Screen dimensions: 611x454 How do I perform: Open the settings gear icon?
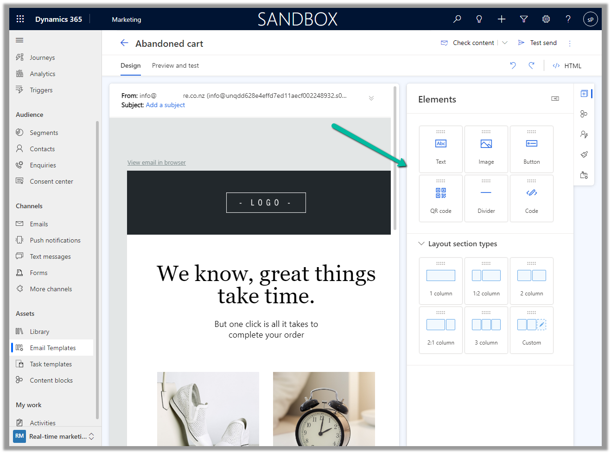point(546,19)
